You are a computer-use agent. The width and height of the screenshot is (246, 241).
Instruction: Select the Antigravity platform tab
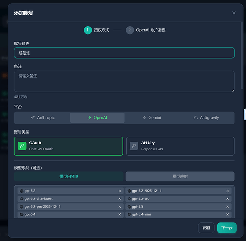coord(206,118)
